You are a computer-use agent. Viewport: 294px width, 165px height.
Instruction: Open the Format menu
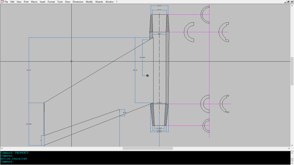pyautogui.click(x=51, y=2)
